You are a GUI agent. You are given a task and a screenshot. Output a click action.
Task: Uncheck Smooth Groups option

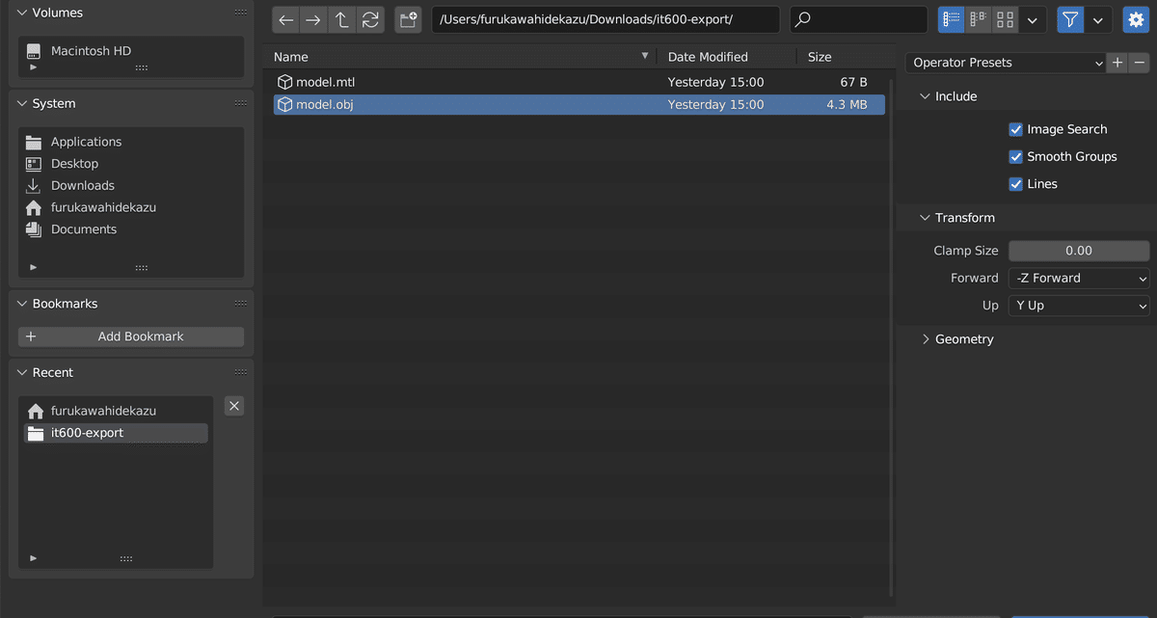(1015, 156)
